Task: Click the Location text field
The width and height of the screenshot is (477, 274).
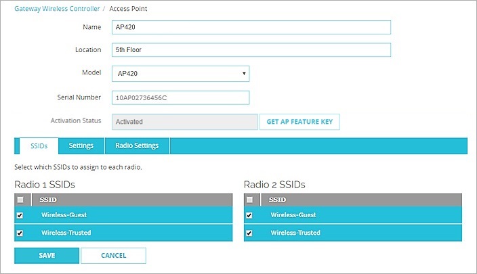Action: pyautogui.click(x=251, y=50)
